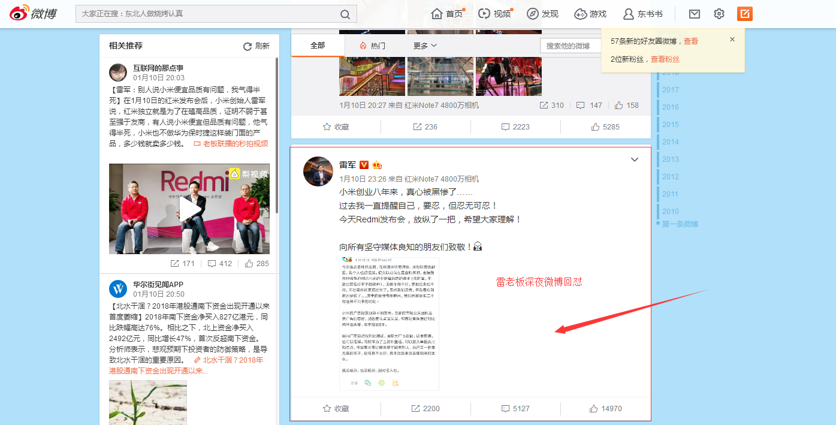Screen dimensions: 836x425
Task: Click 雷军's profile avatar
Action: (318, 172)
